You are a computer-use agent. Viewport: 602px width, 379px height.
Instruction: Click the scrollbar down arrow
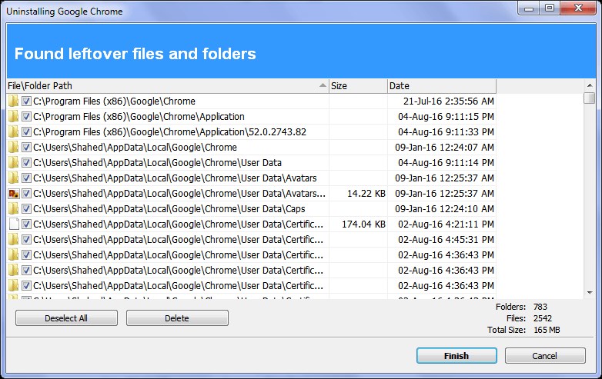[590, 293]
